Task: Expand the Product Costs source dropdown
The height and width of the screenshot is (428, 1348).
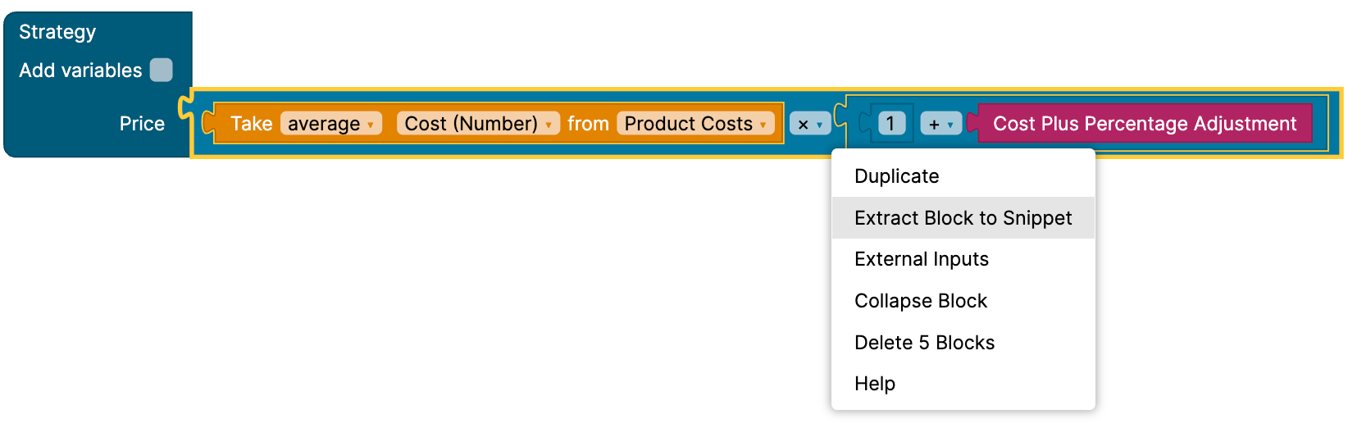Action: tap(695, 124)
